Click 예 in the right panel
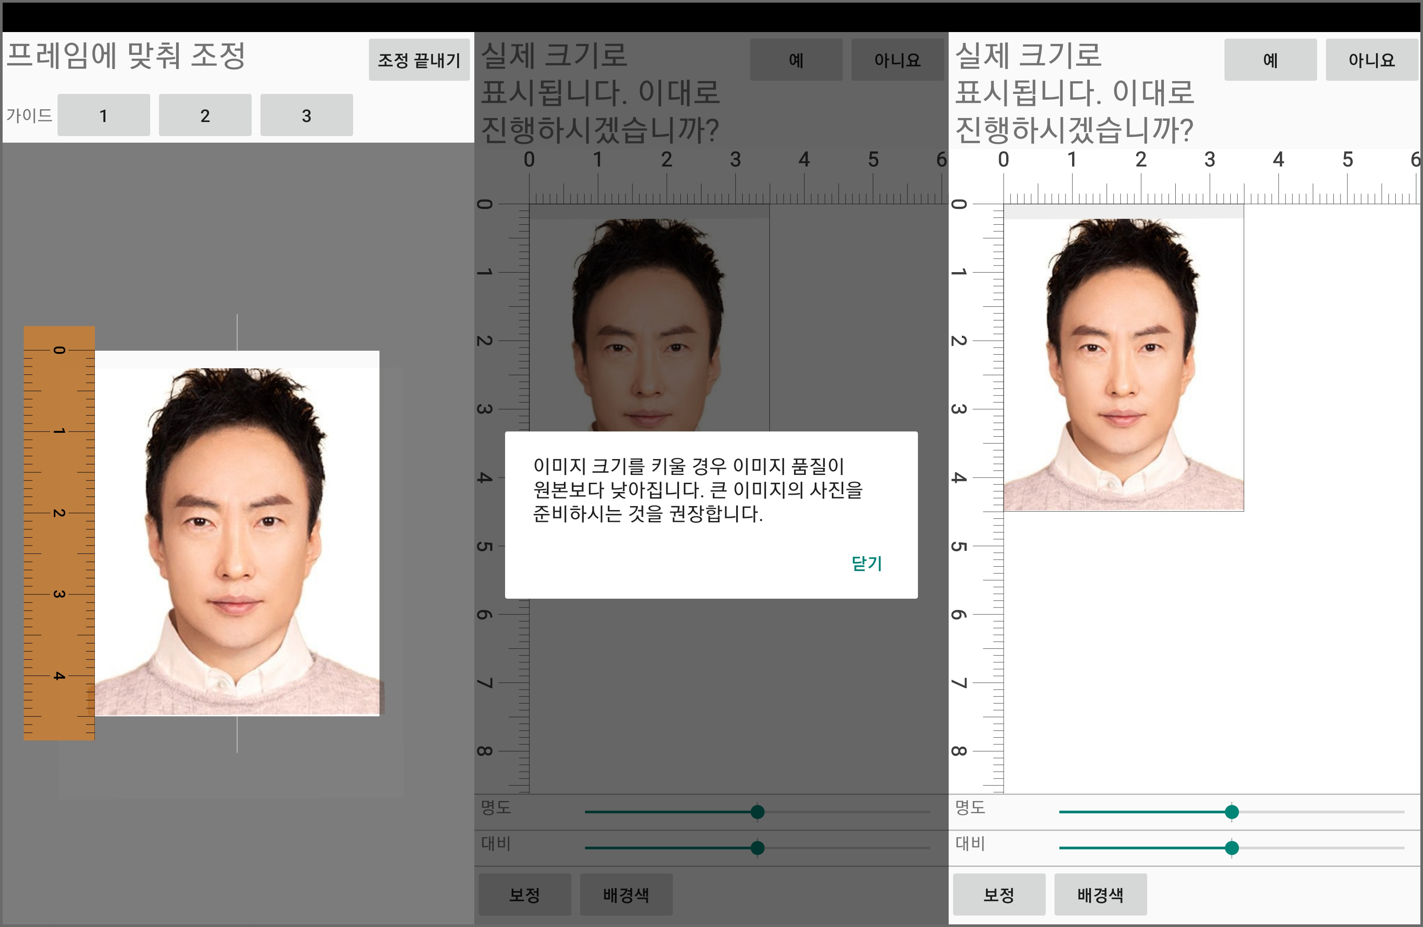This screenshot has height=927, width=1423. (x=1270, y=60)
